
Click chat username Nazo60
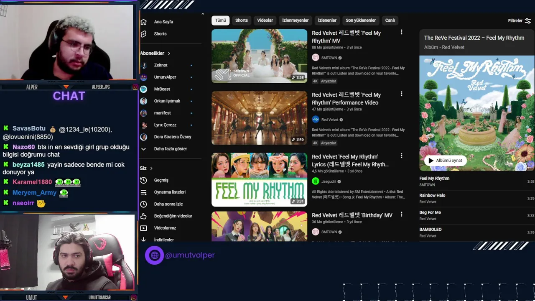[23, 147]
